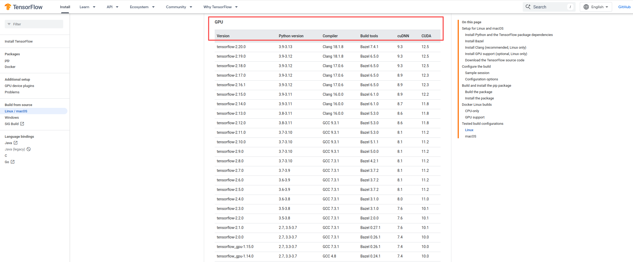
Task: Click the sidebar Filter field
Action: (x=34, y=24)
